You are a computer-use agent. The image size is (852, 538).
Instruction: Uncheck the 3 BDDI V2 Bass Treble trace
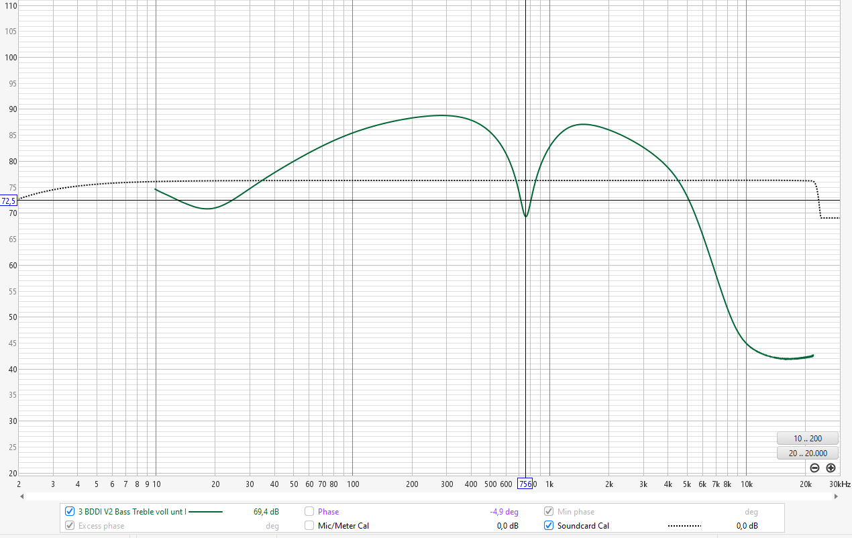click(x=70, y=512)
